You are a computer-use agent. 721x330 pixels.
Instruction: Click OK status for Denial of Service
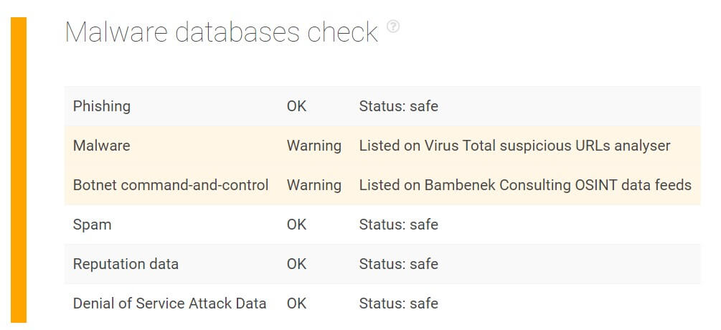tap(296, 303)
